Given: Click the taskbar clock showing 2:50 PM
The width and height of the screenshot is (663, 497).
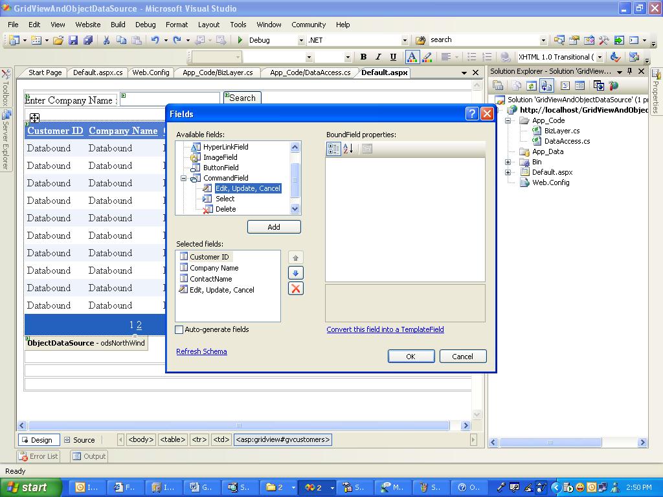Looking at the screenshot, I should coord(639,487).
